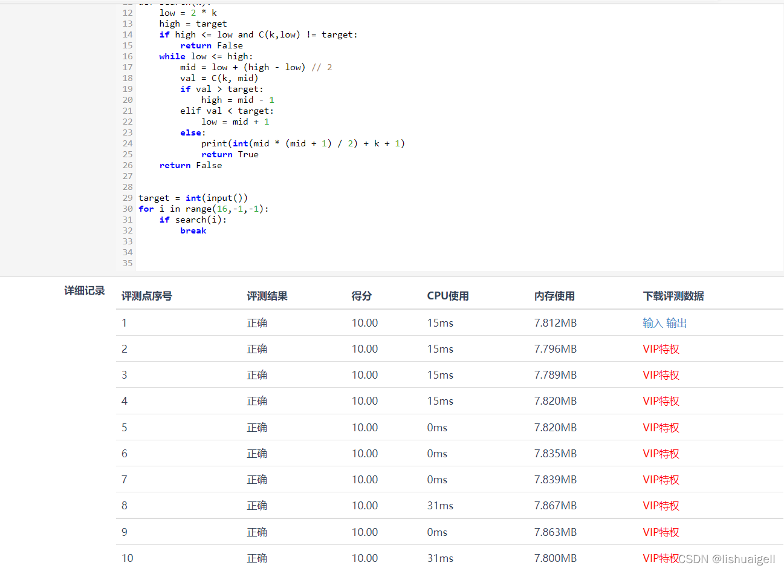The width and height of the screenshot is (784, 571).
Task: Click the 10.00 score in test point 7 row
Action: [365, 480]
